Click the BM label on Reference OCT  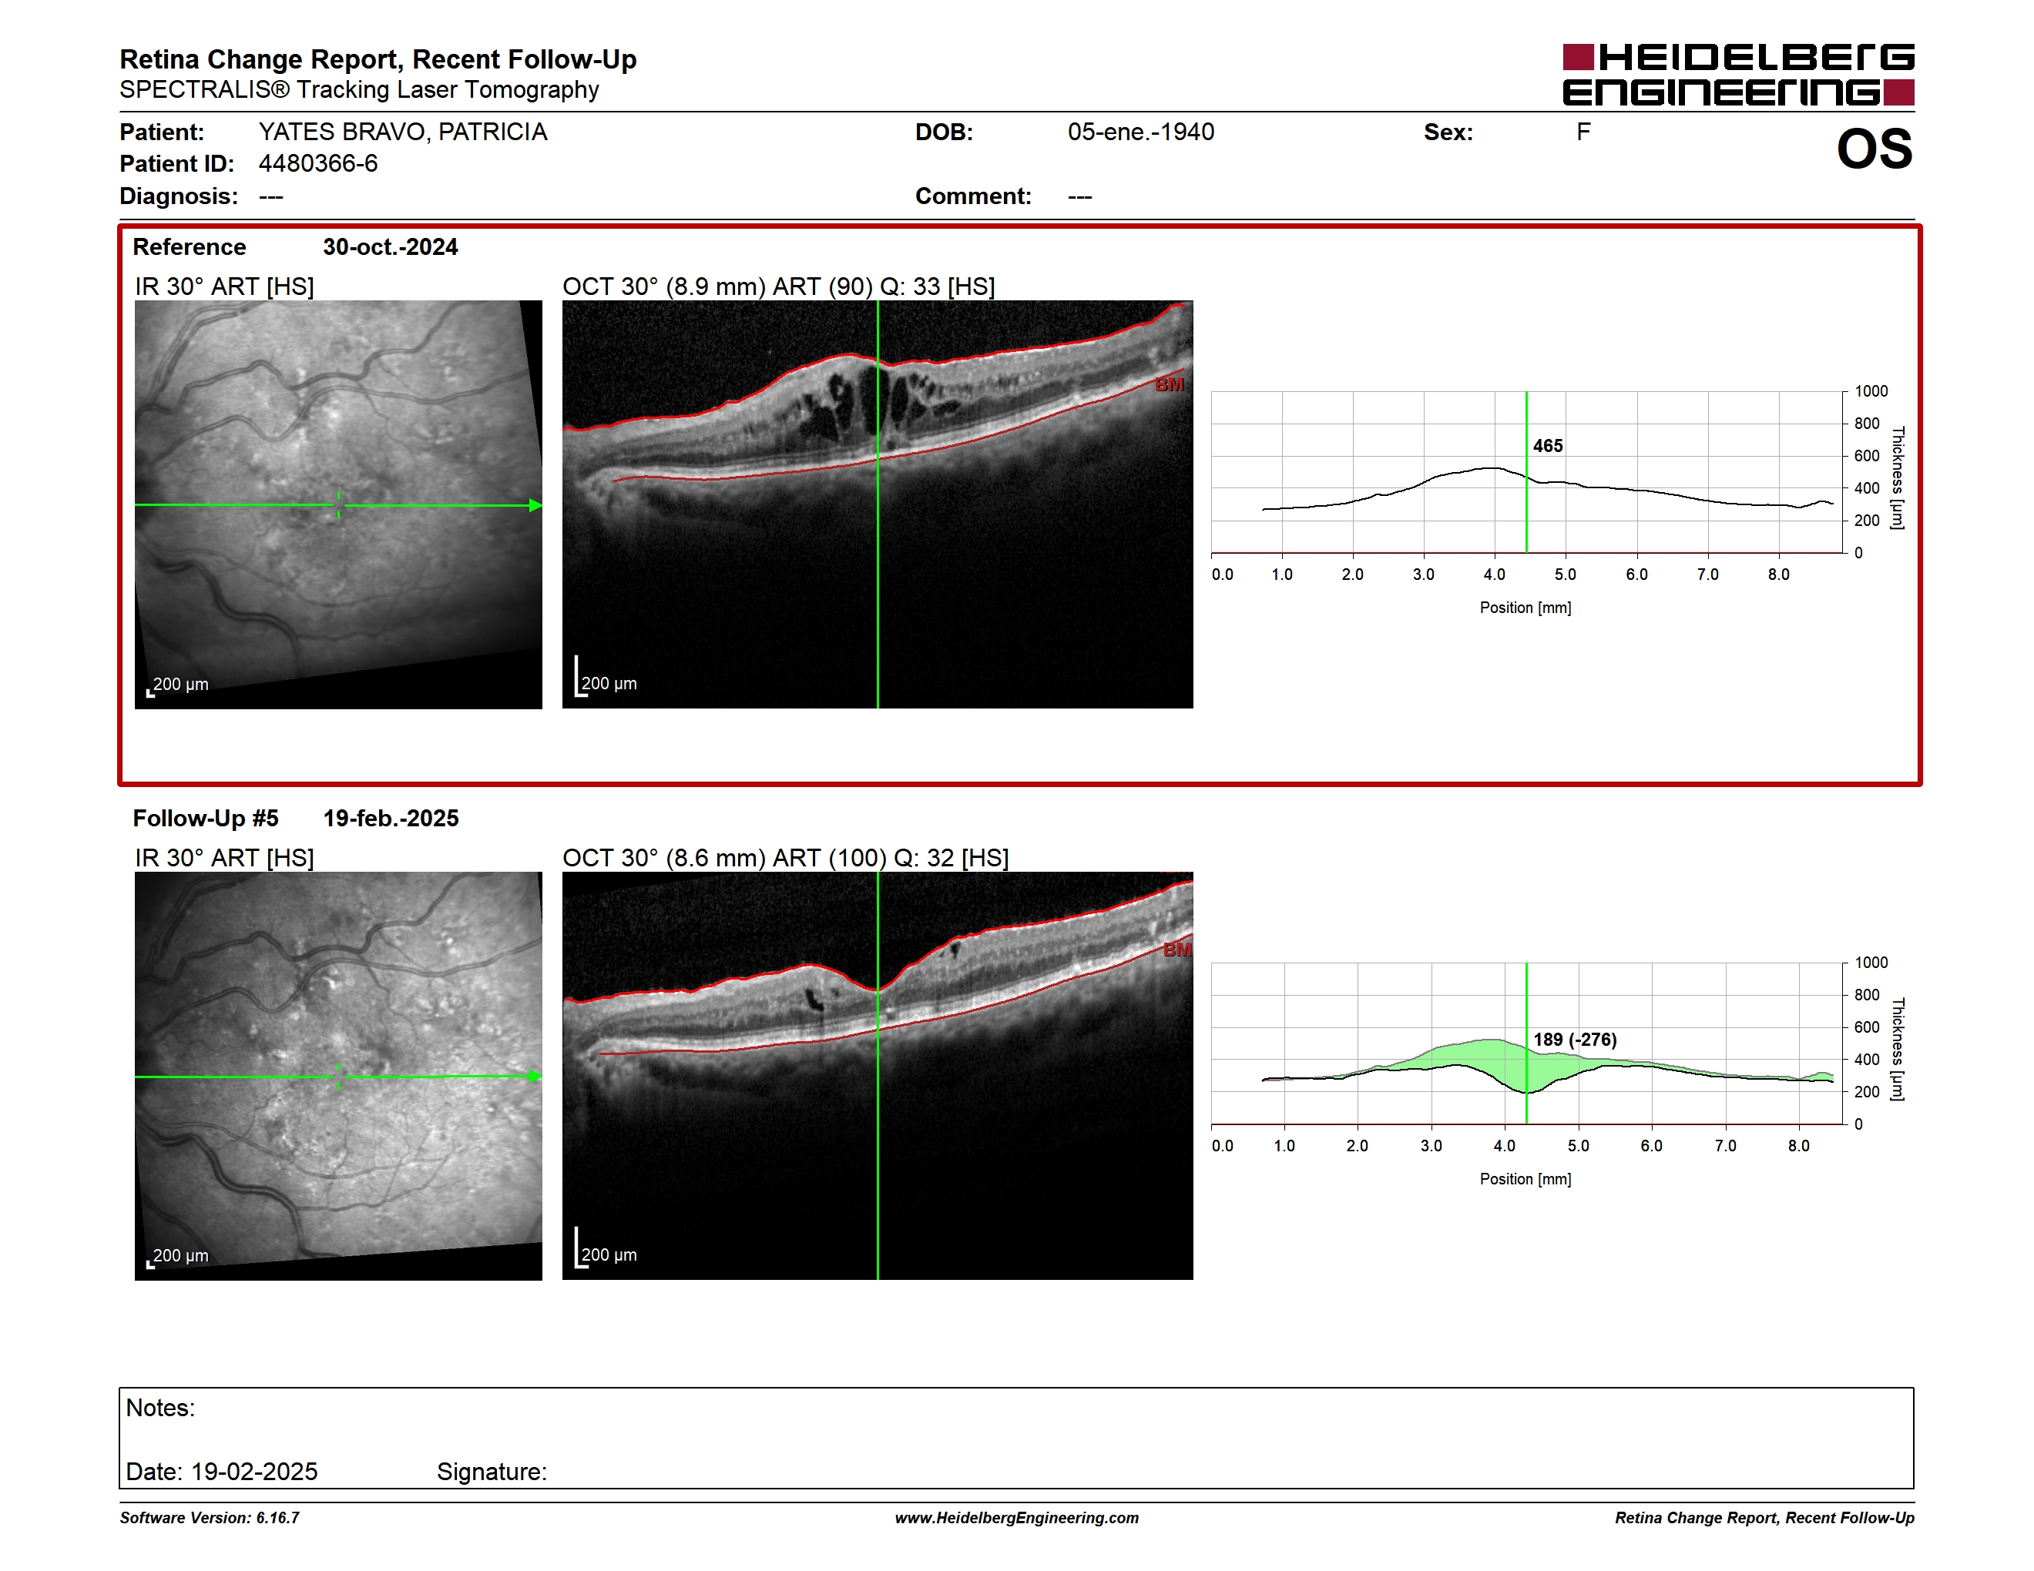pos(1169,384)
